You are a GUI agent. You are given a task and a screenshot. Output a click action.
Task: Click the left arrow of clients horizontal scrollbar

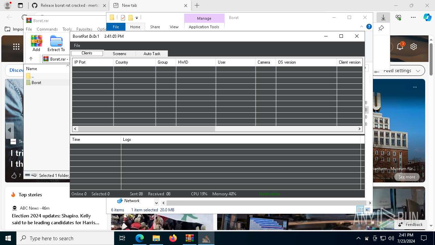75,129
